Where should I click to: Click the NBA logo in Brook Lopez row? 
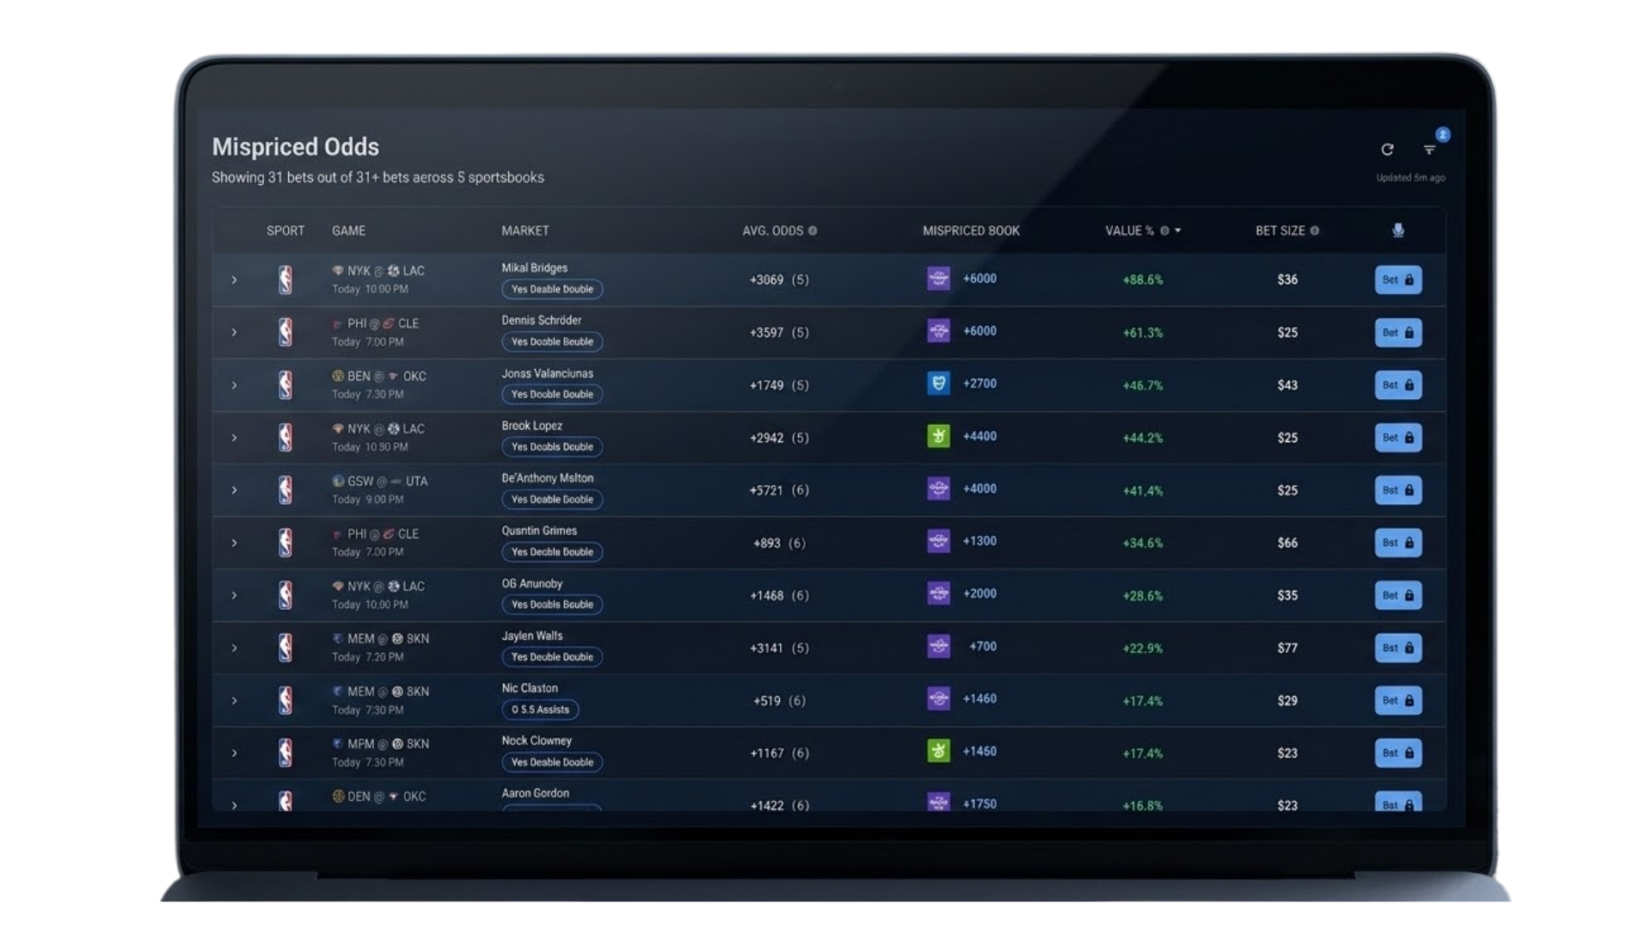pos(285,437)
